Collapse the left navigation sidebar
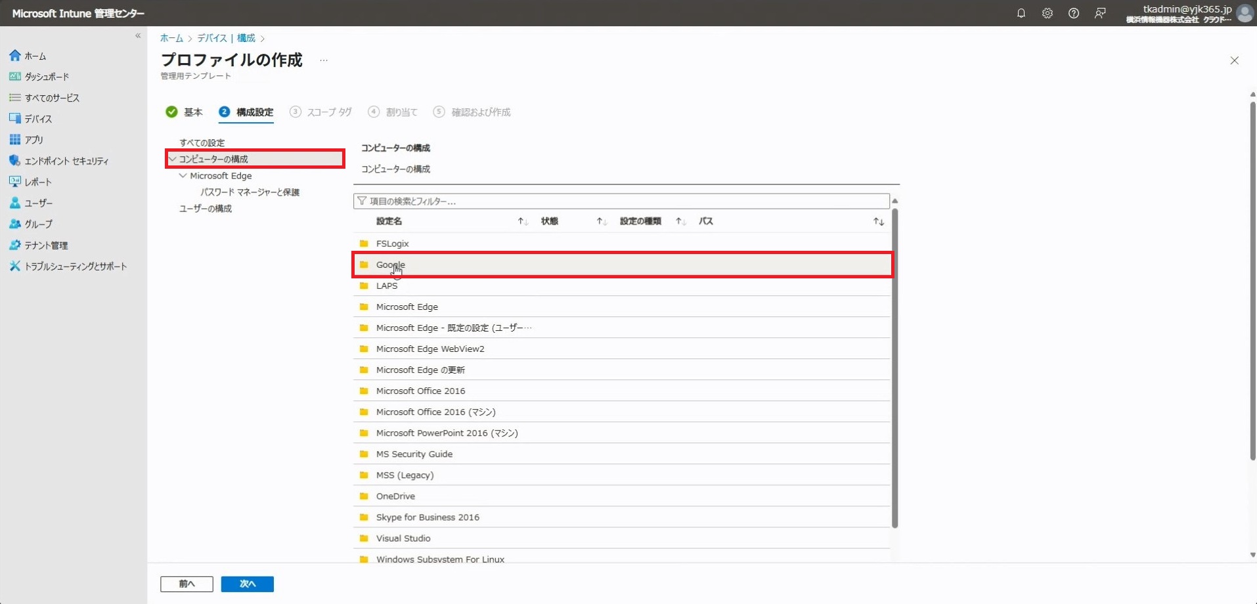The height and width of the screenshot is (604, 1257). coord(138,36)
